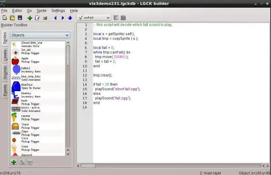Click the 'Builder ToolBox' panel title
Image resolution: width=271 pixels, height=175 pixels.
pos(14,25)
